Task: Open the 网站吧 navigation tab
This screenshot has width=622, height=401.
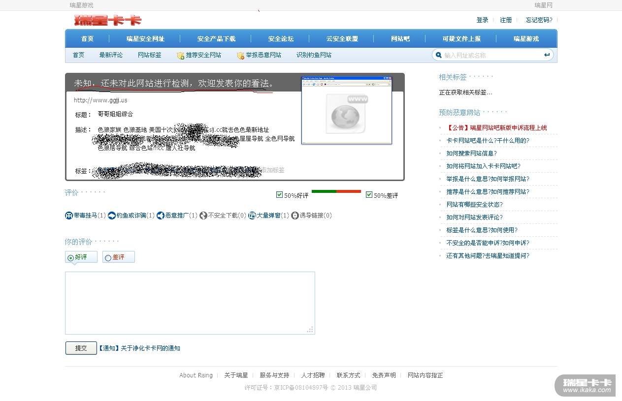Action: coord(400,39)
